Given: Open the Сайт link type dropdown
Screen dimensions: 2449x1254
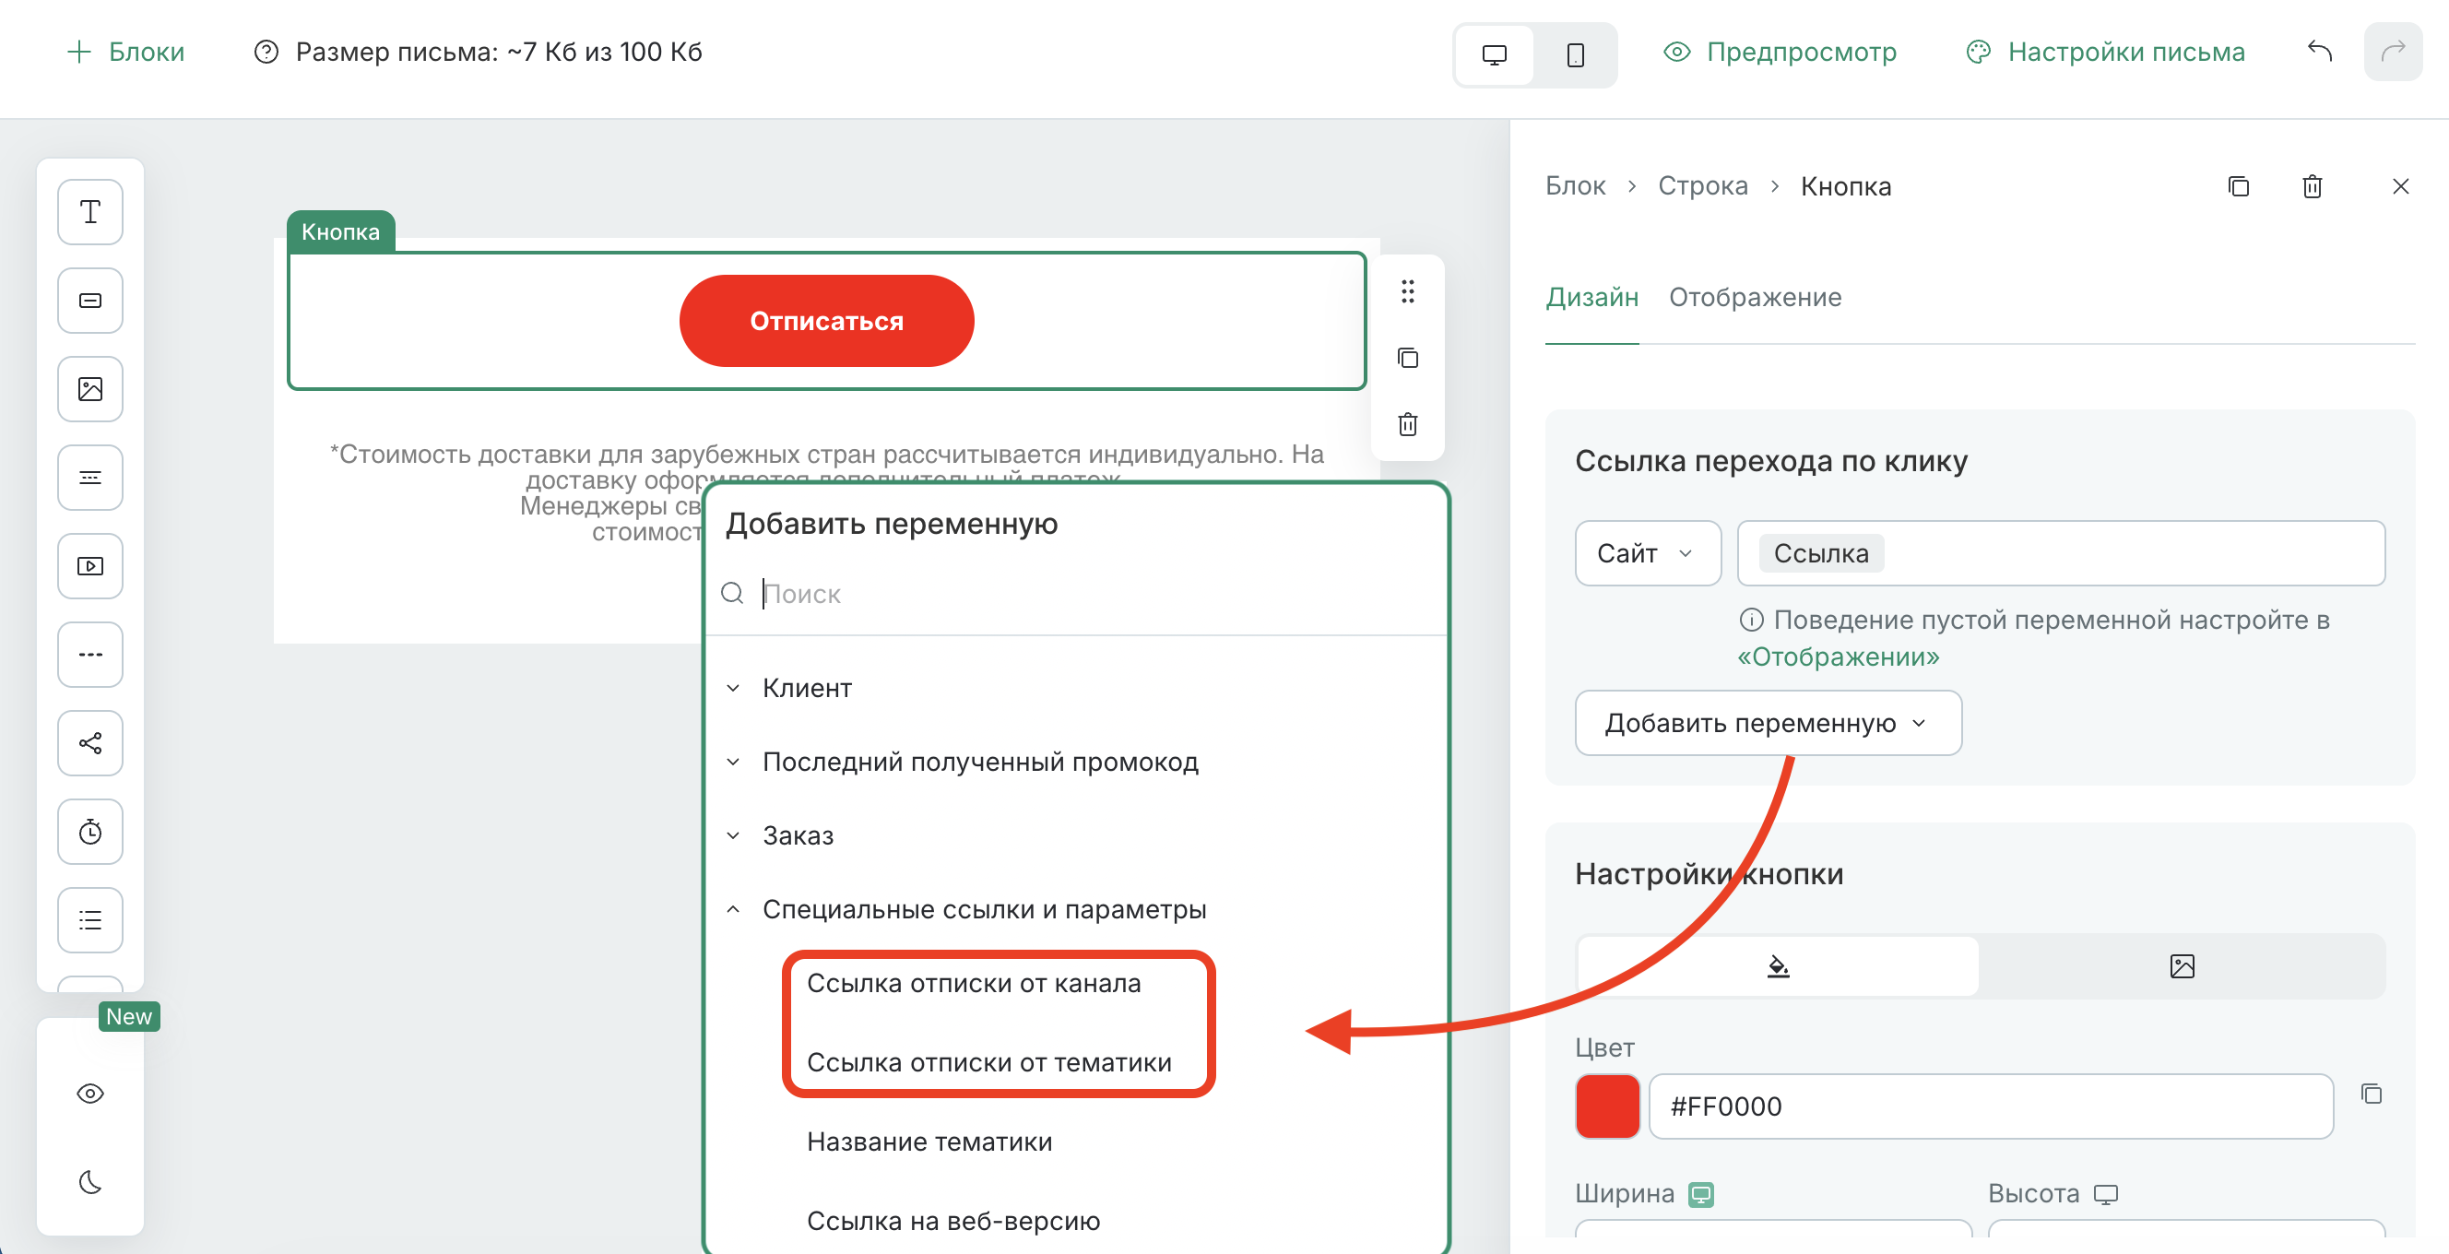Looking at the screenshot, I should (x=1648, y=553).
